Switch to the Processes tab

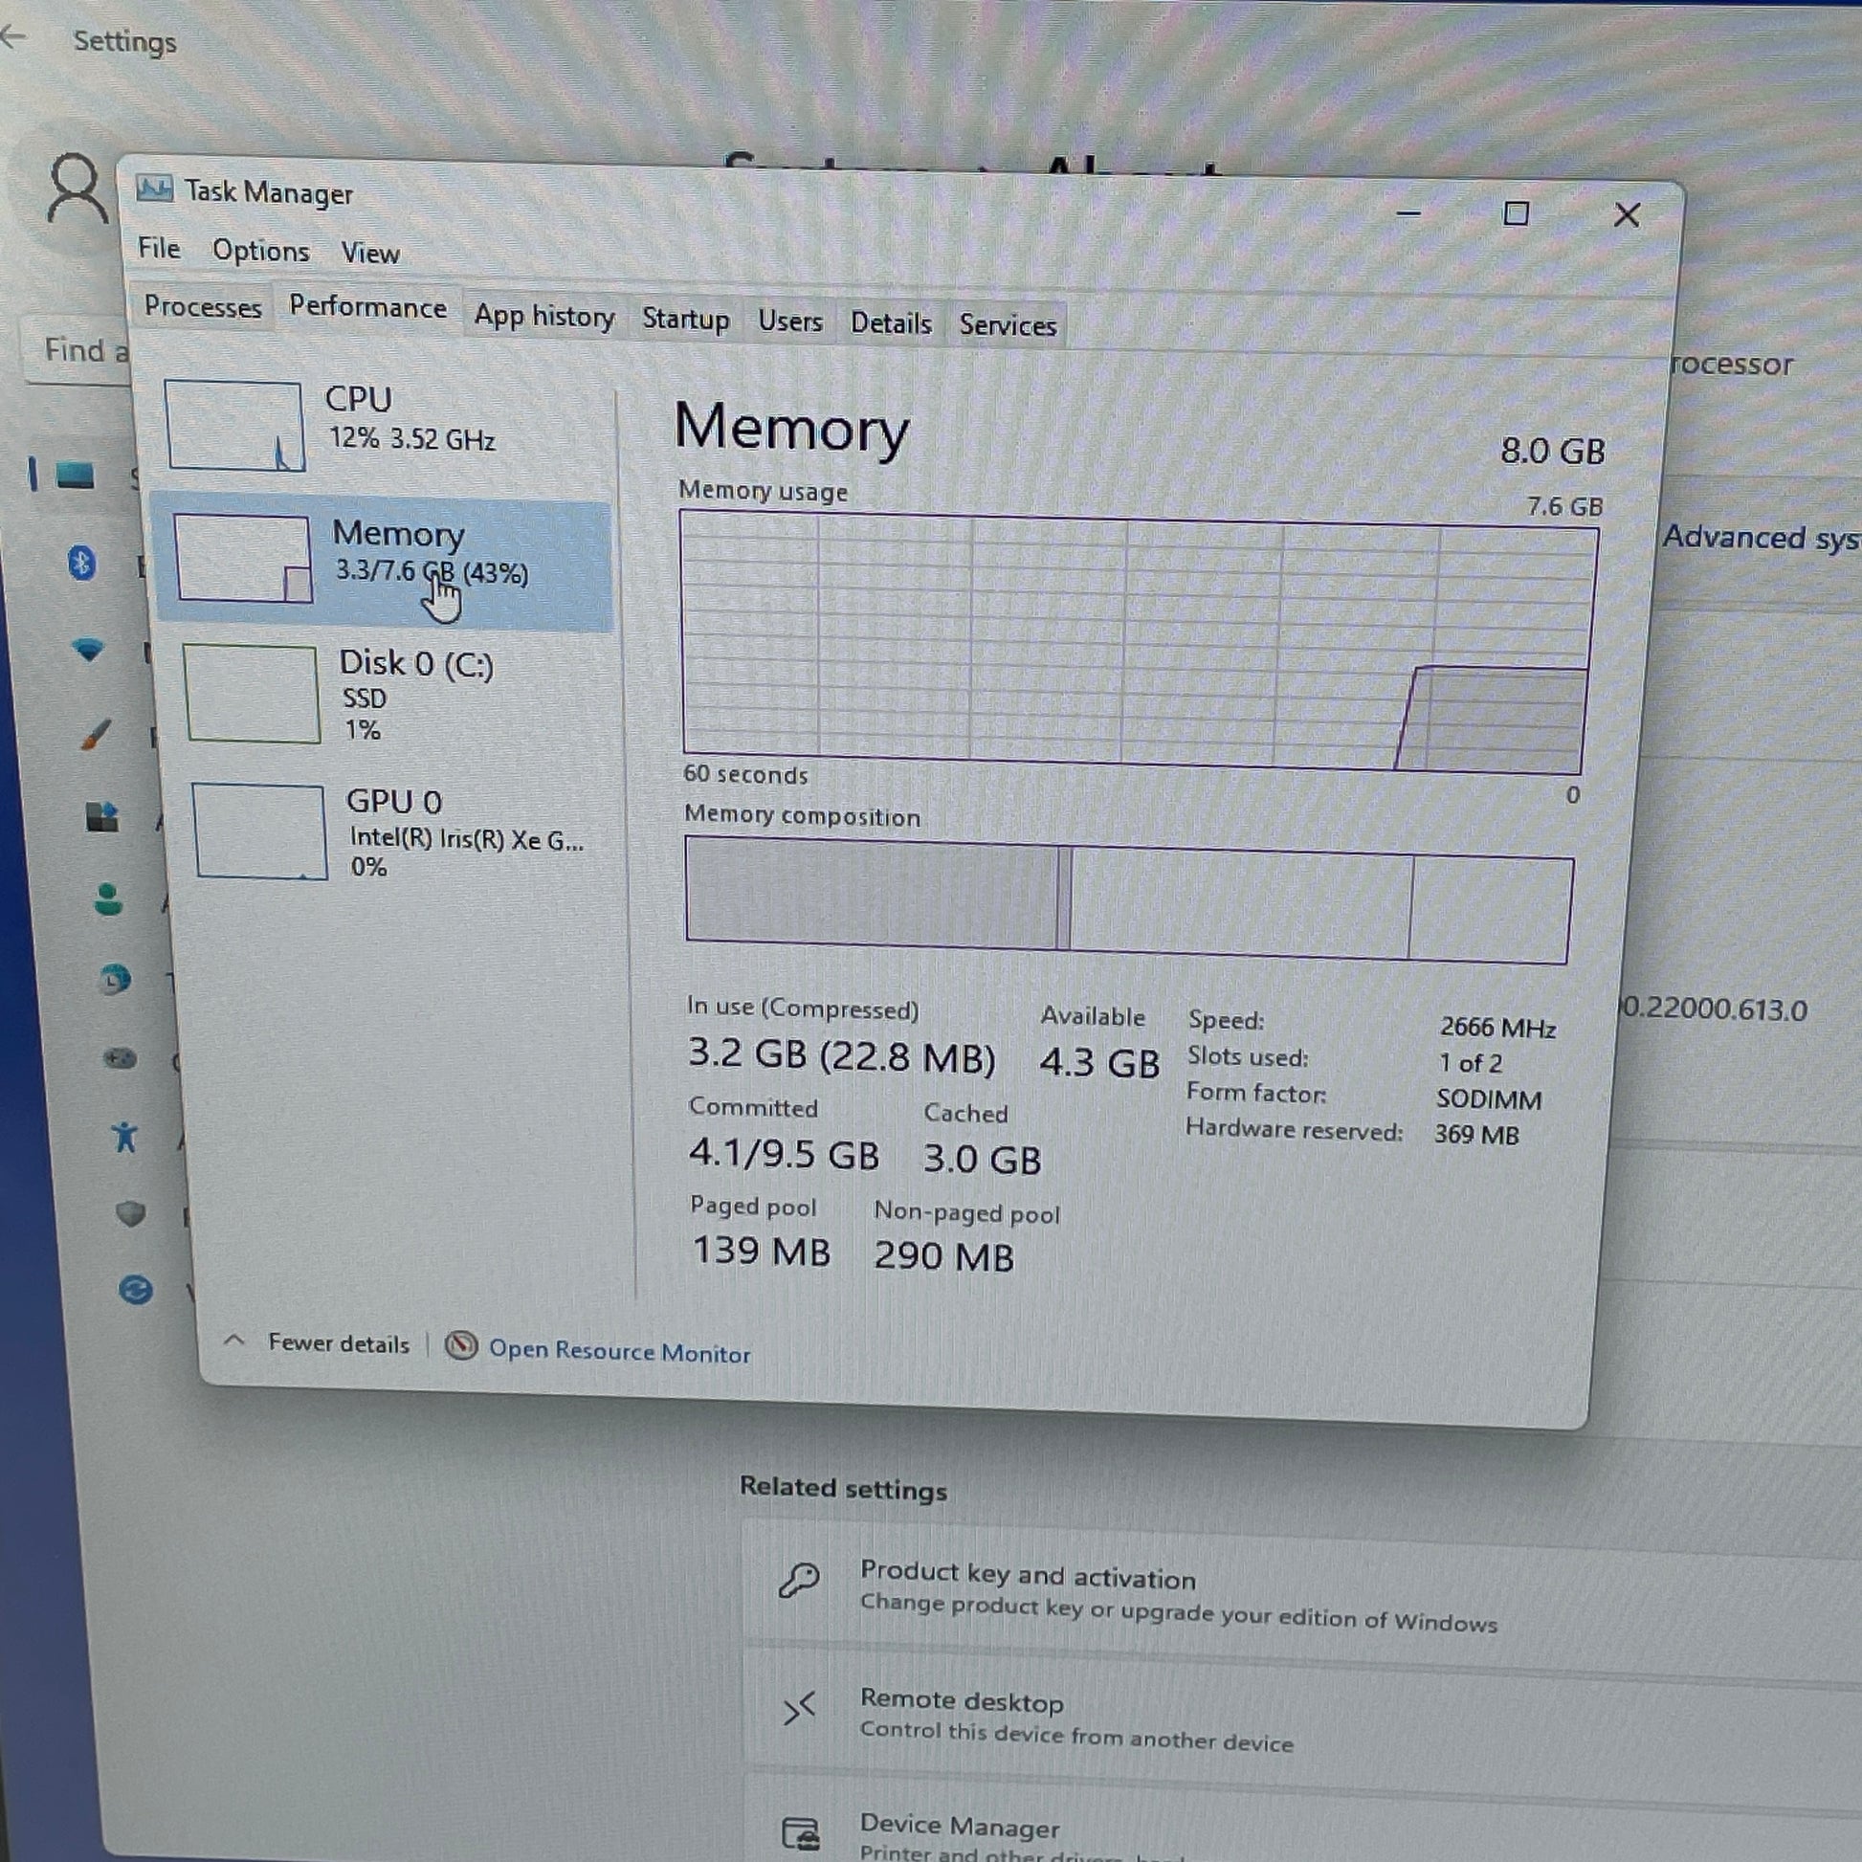point(203,306)
